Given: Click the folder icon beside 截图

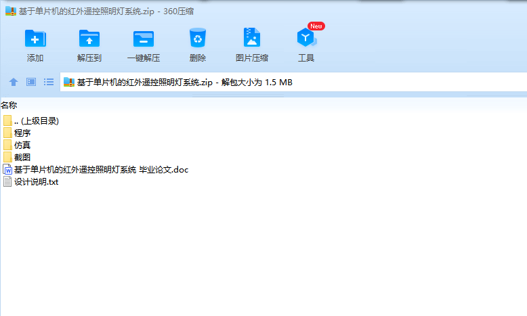Looking at the screenshot, I should [x=7, y=157].
